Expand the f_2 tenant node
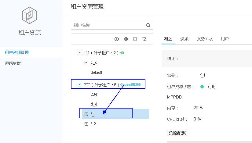This screenshot has height=143, width=252. pyautogui.click(x=86, y=124)
